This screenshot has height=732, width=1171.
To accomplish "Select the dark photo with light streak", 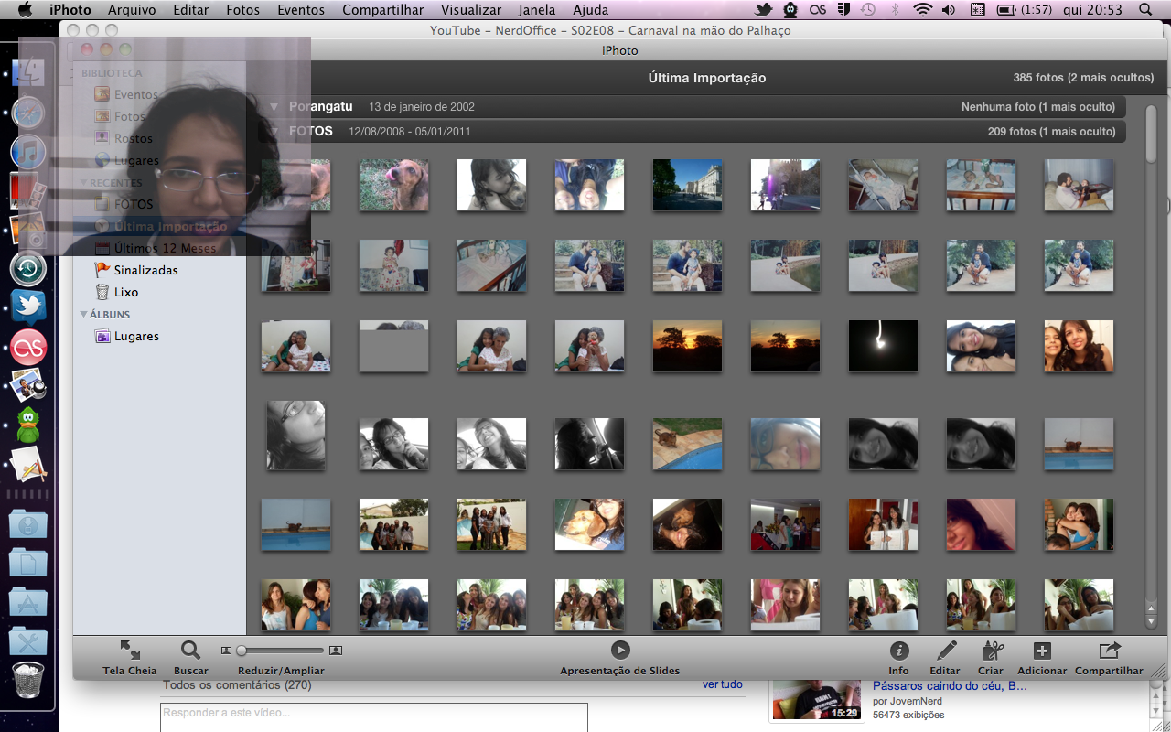I will click(883, 346).
